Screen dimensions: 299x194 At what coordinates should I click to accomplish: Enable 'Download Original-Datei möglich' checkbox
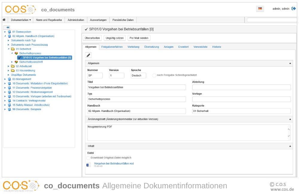tap(88, 158)
